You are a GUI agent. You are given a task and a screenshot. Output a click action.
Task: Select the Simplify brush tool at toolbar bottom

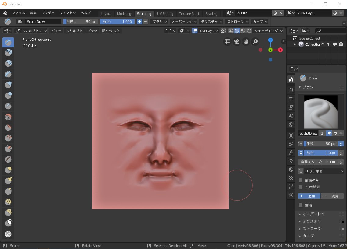pyautogui.click(x=8, y=234)
